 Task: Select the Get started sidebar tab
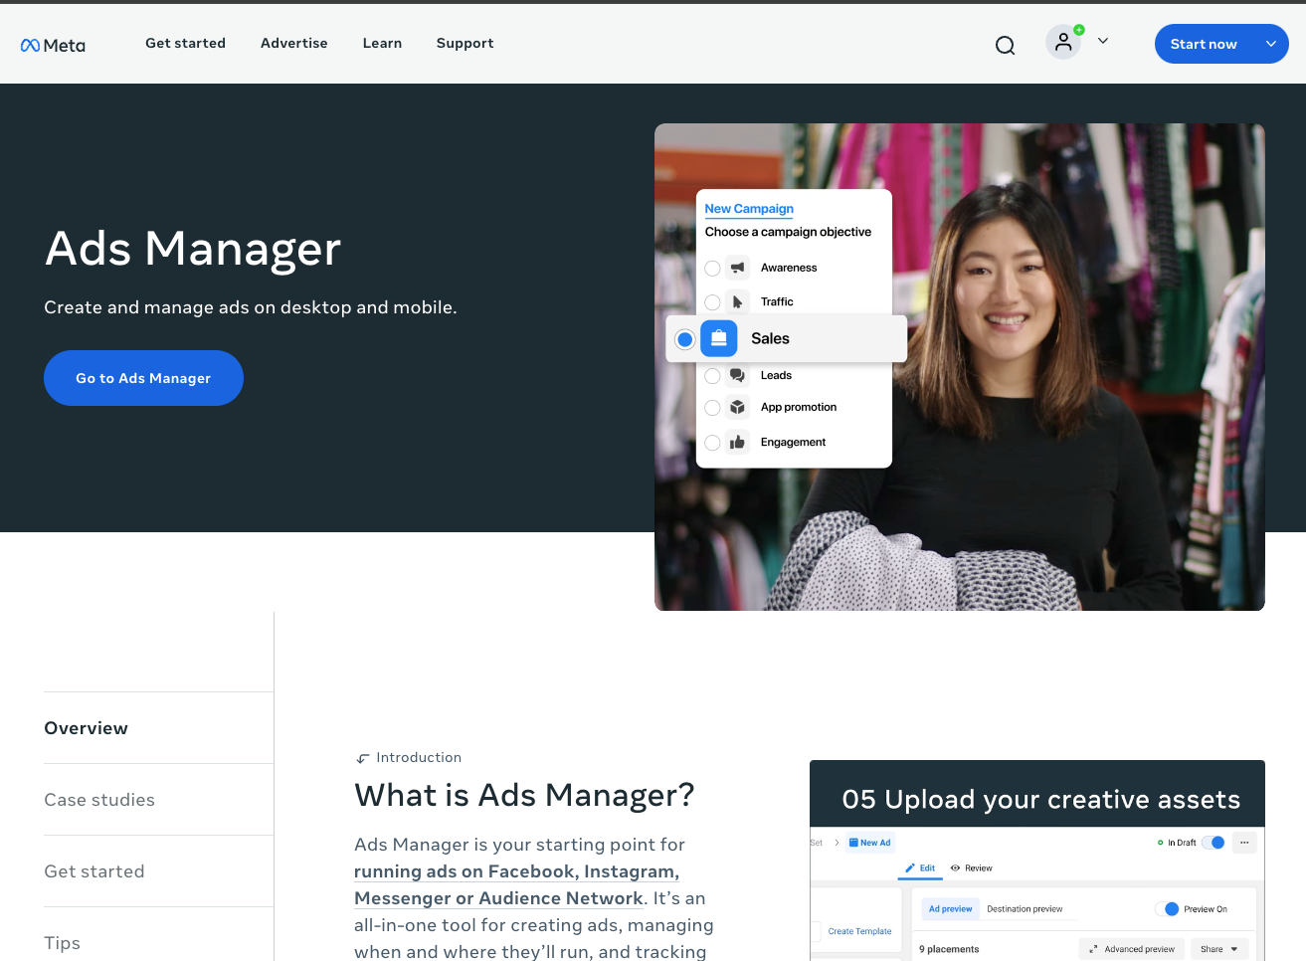coord(158,871)
